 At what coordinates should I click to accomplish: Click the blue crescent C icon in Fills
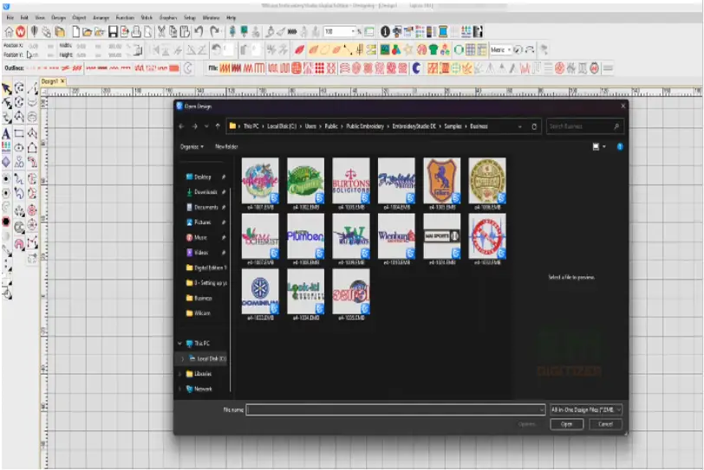[x=417, y=68]
